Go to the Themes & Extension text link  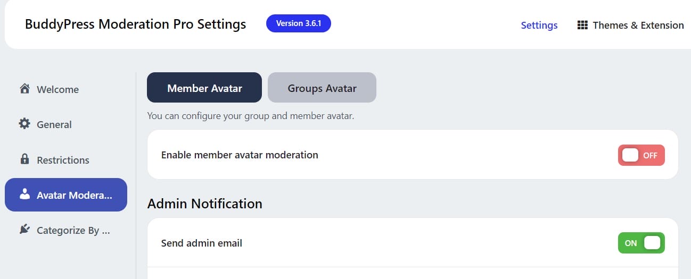tap(638, 25)
